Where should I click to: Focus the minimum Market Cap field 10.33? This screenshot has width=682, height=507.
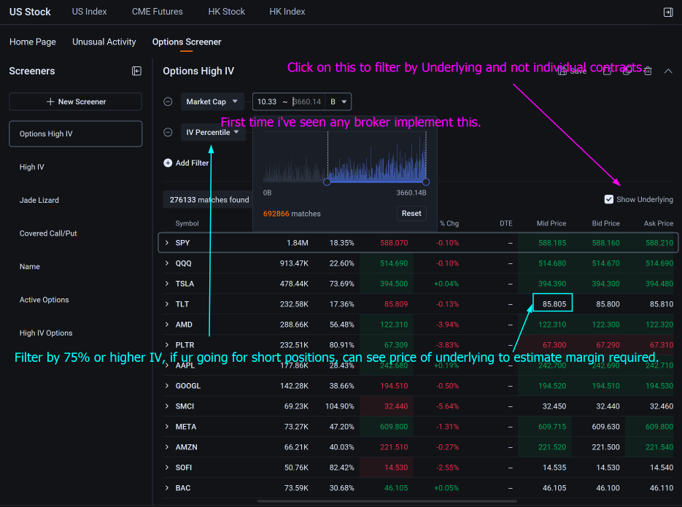click(x=267, y=101)
